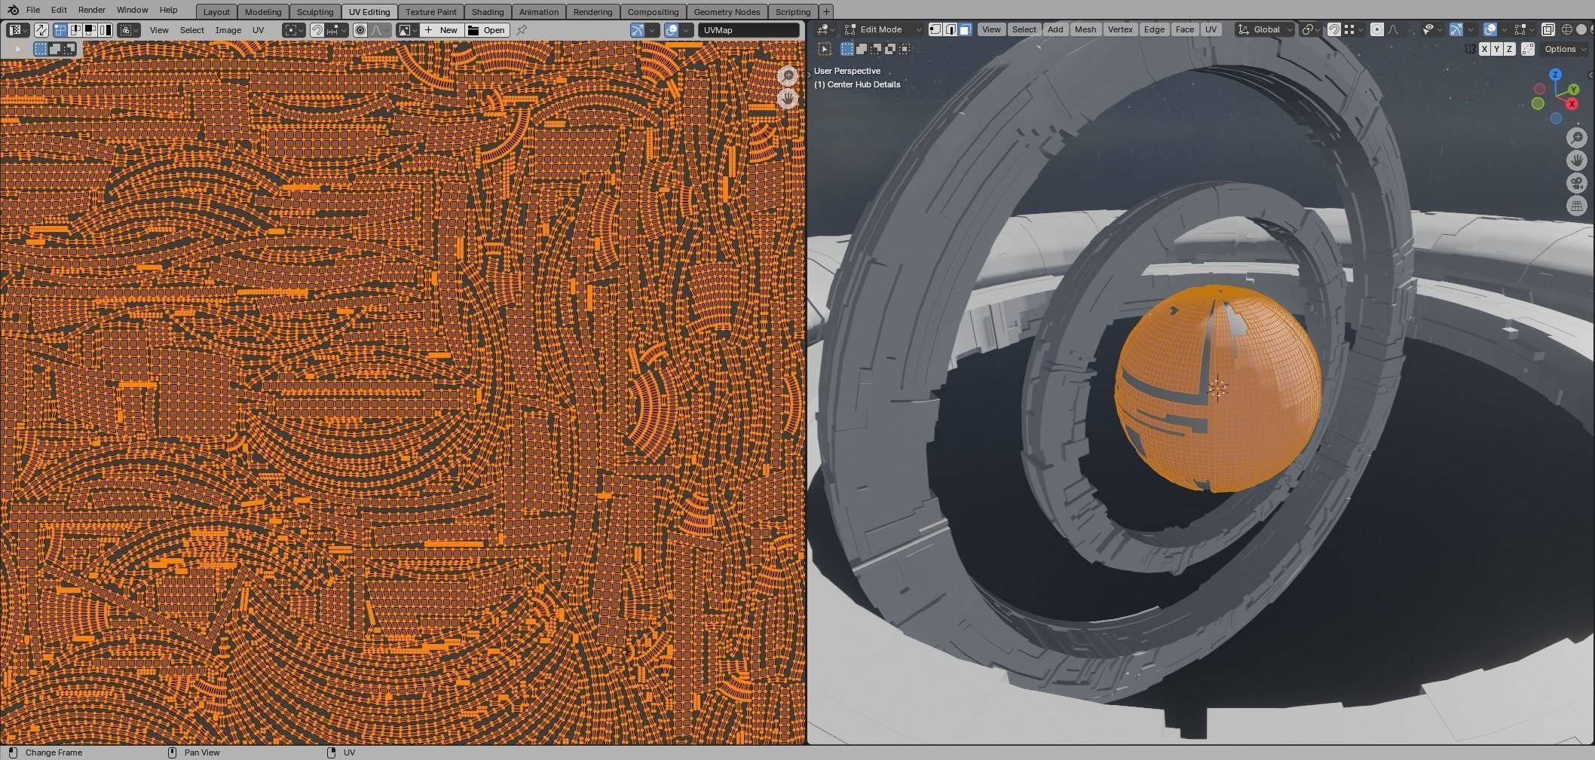Toggle X-ray mode icon
This screenshot has width=1595, height=760.
(x=1548, y=29)
